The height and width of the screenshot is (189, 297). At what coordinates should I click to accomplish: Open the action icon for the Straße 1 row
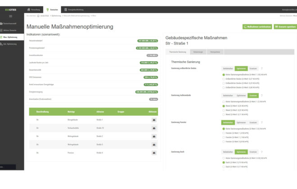coord(154,120)
